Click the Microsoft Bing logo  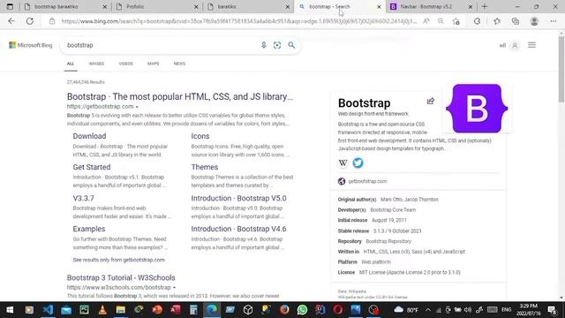[x=31, y=45]
